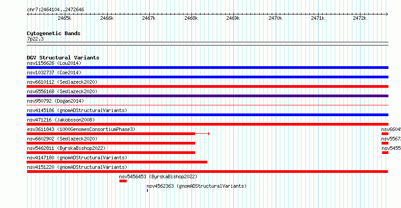This screenshot has width=401, height=208.
Task: Click the 2471k ruler tick
Action: point(318,18)
